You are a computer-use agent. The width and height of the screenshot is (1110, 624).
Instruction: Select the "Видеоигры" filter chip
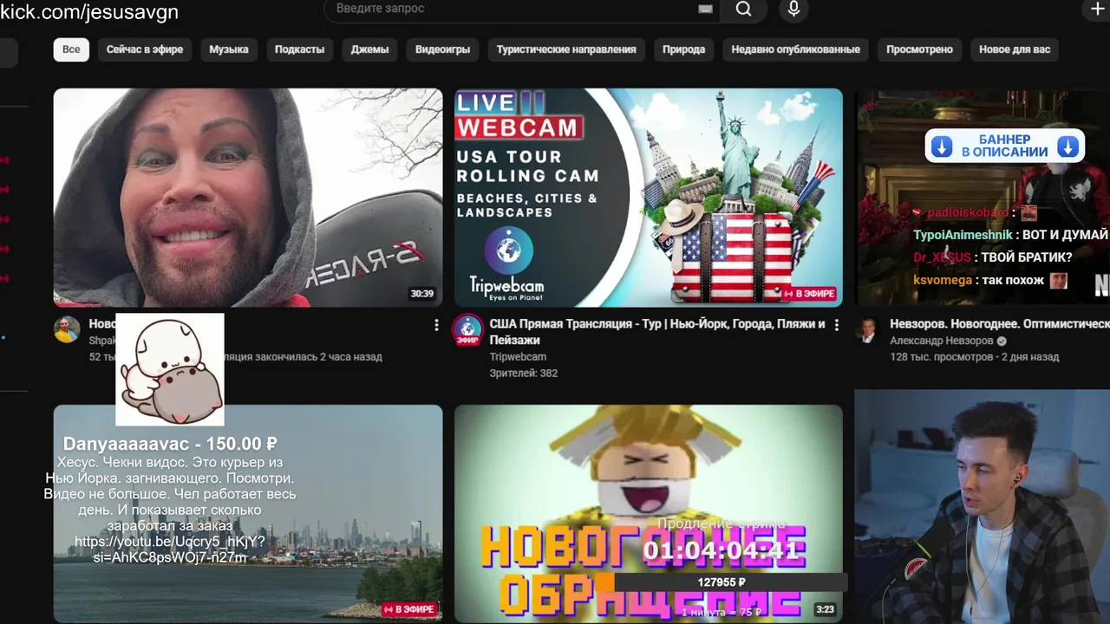(x=442, y=49)
